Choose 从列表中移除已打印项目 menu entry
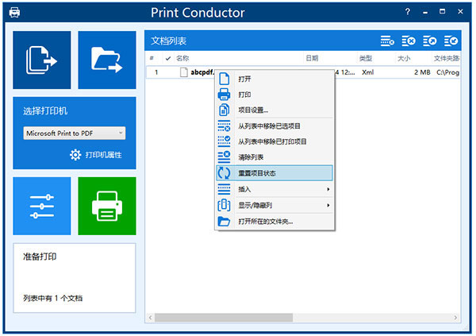The height and width of the screenshot is (336, 476). [x=274, y=141]
